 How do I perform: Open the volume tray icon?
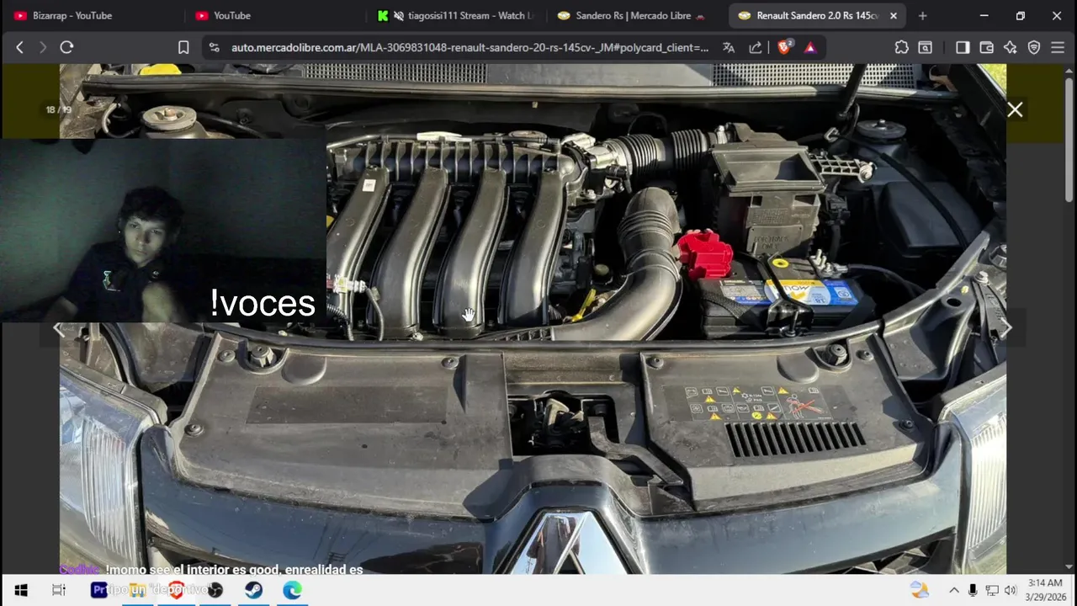[x=1011, y=590]
